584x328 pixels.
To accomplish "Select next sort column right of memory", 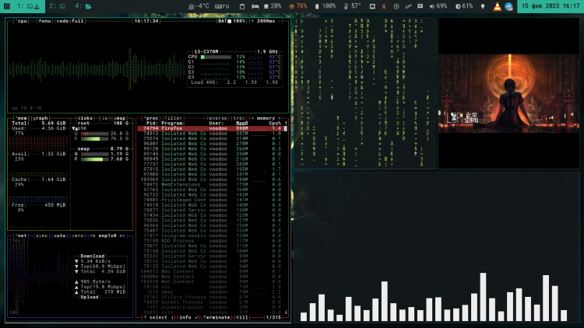I will coord(279,118).
